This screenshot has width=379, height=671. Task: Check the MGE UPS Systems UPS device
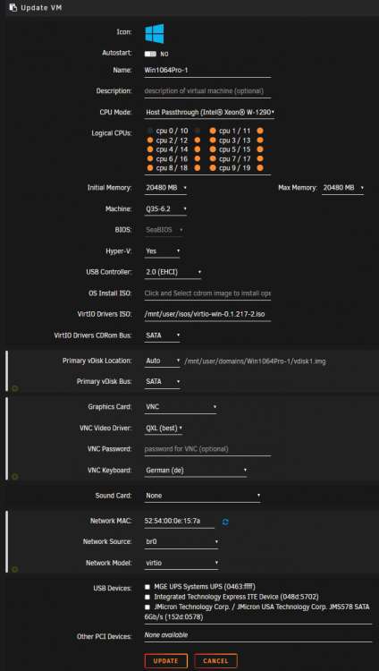click(x=147, y=586)
